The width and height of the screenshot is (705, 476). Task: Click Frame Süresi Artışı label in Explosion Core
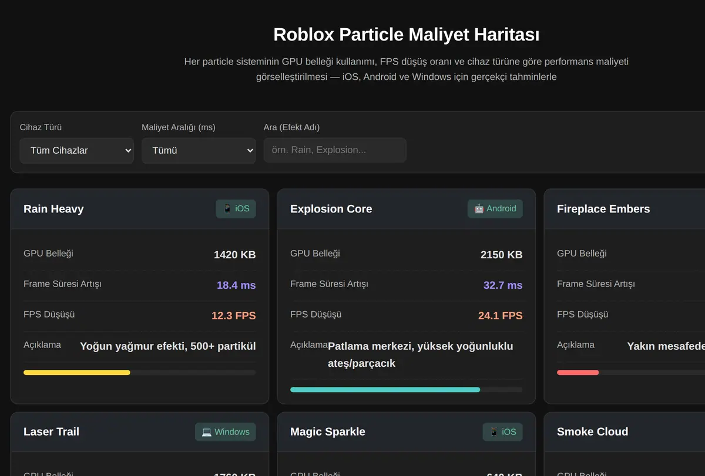(329, 284)
